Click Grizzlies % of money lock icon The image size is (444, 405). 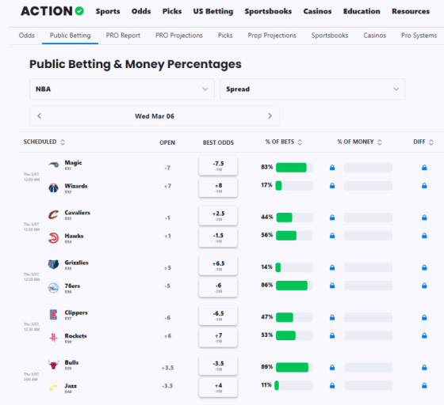click(x=332, y=267)
